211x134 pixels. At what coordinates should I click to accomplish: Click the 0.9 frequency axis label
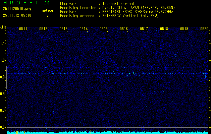click(3, 77)
